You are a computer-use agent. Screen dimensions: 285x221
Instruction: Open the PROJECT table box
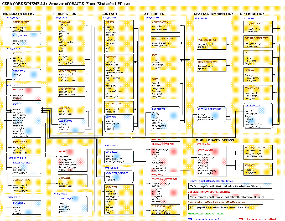pyautogui.click(x=26, y=59)
